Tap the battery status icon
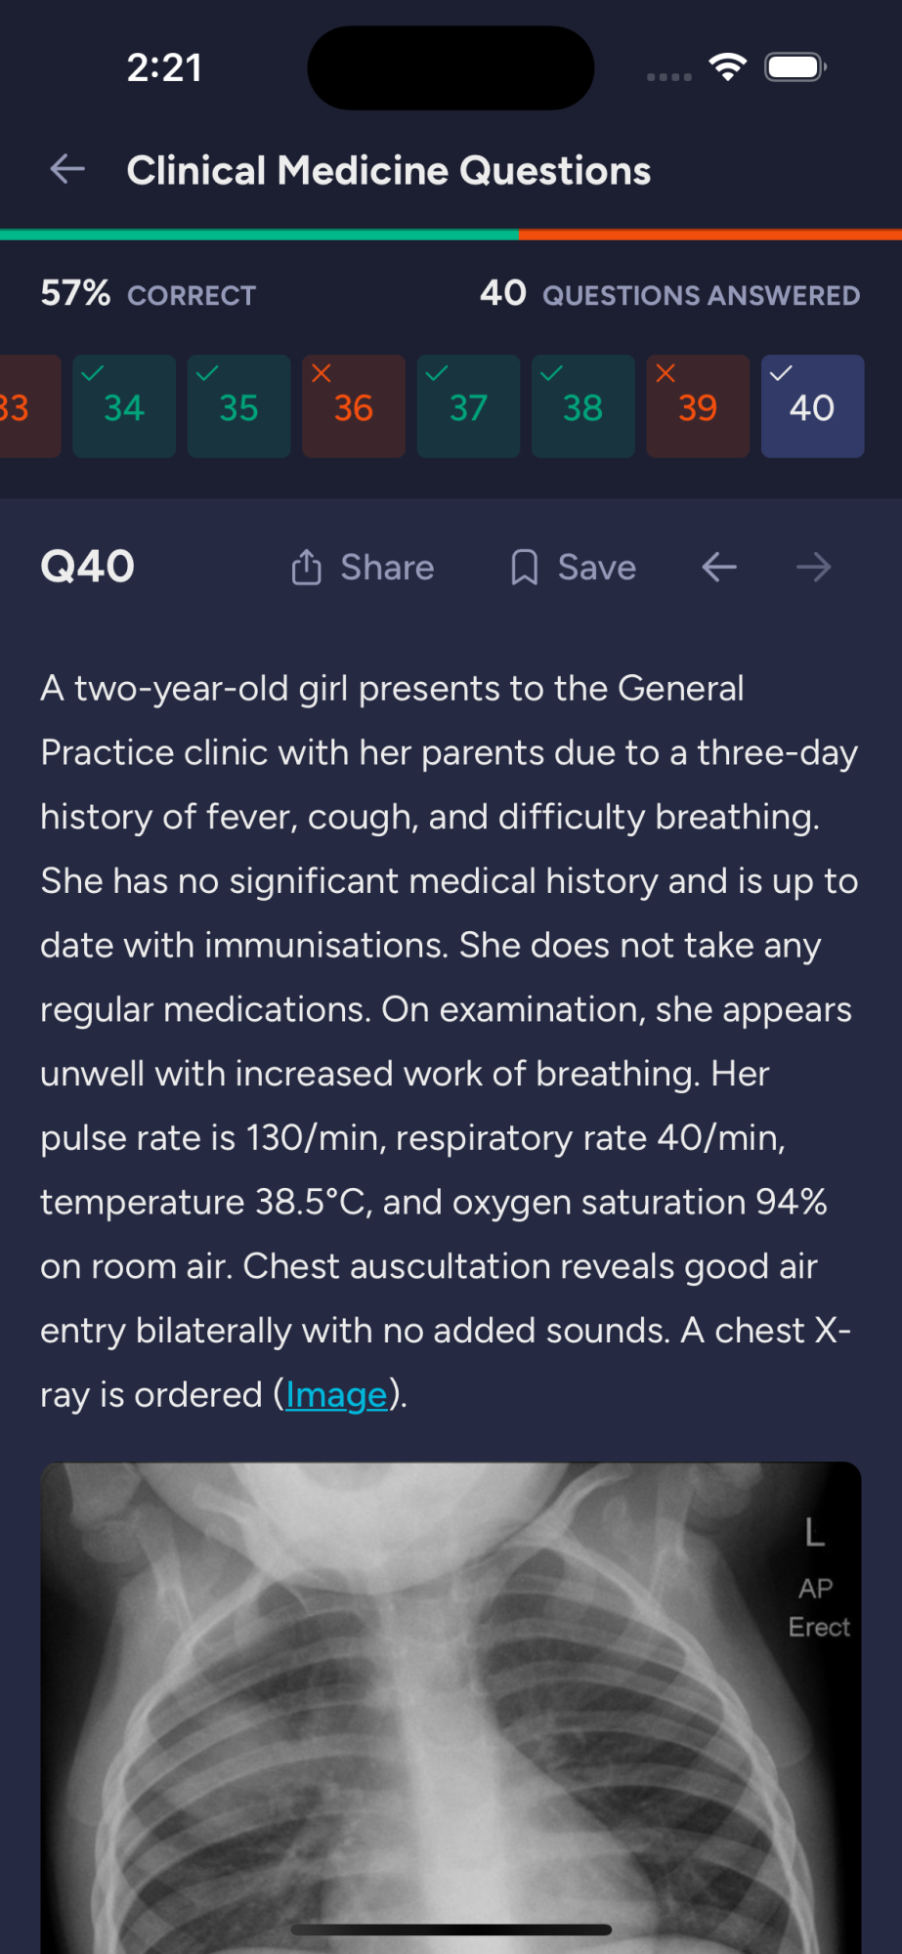Image resolution: width=902 pixels, height=1954 pixels. 796,67
